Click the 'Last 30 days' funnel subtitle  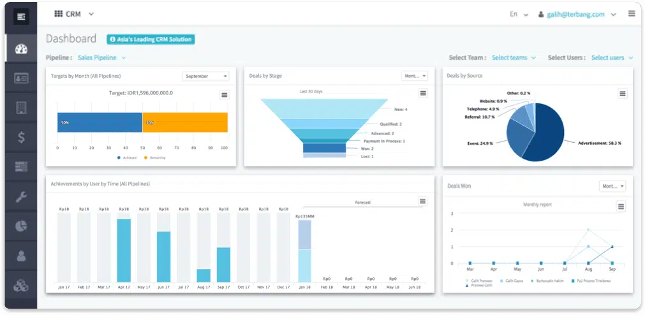311,91
